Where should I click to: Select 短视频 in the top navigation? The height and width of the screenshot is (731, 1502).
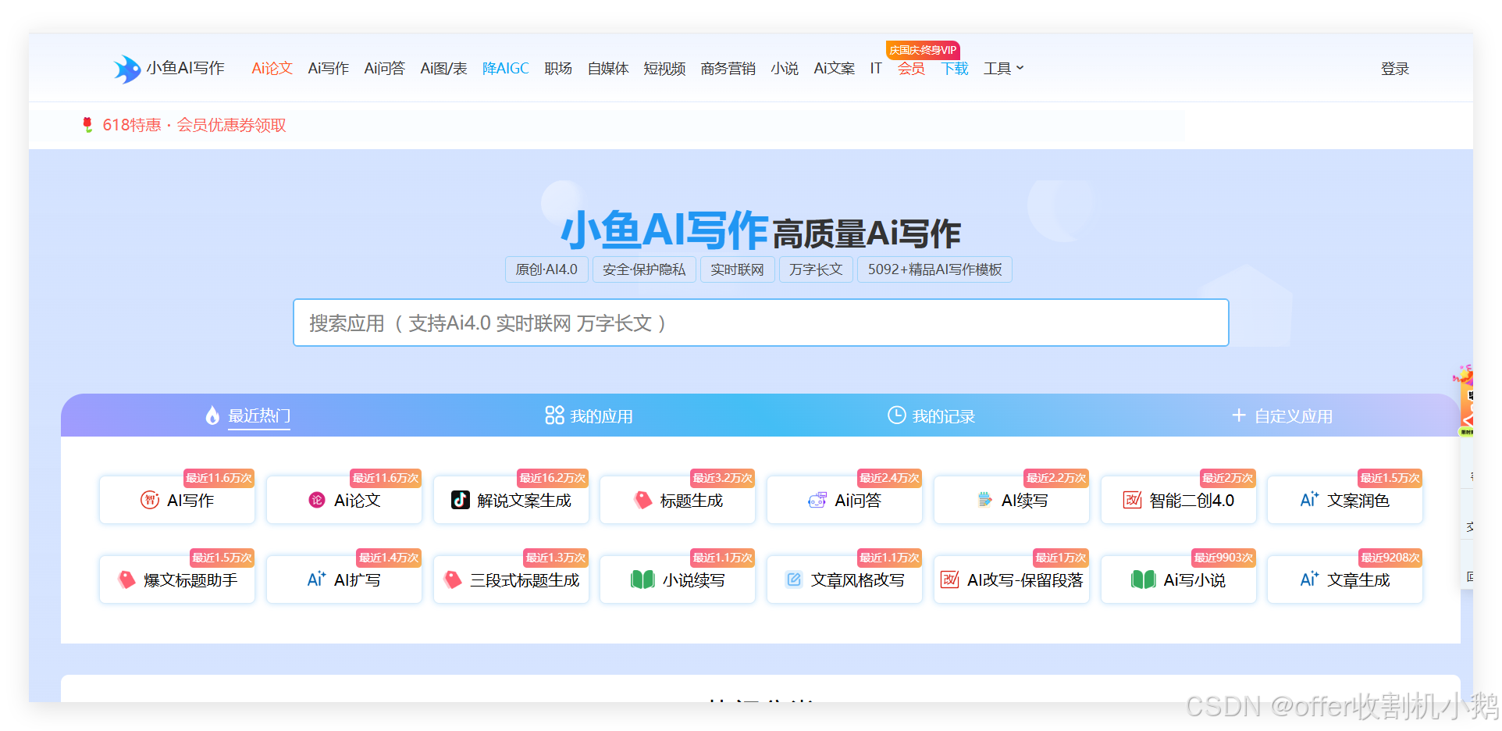coord(664,69)
